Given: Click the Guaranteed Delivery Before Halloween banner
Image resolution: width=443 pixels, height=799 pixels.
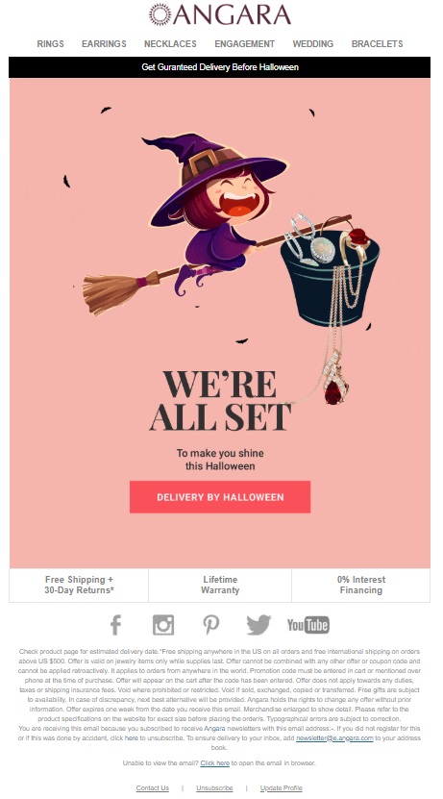Looking at the screenshot, I should coord(219,67).
